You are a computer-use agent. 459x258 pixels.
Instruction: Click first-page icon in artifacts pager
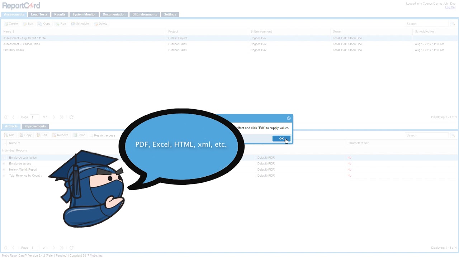coord(6,248)
